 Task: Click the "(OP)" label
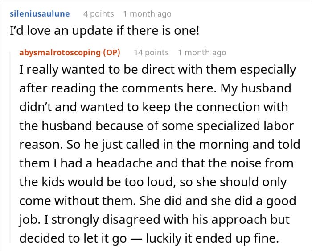(x=111, y=52)
